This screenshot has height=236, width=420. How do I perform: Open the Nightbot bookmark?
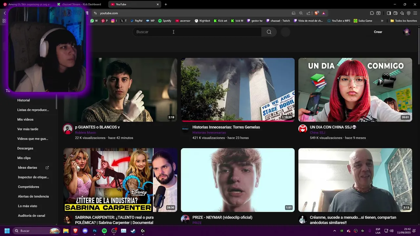coord(202,21)
